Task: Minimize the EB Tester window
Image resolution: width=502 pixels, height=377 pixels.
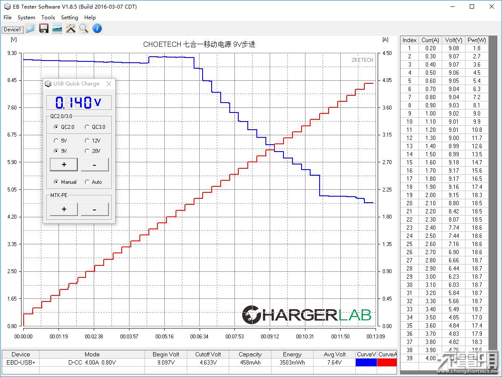Action: [453, 6]
